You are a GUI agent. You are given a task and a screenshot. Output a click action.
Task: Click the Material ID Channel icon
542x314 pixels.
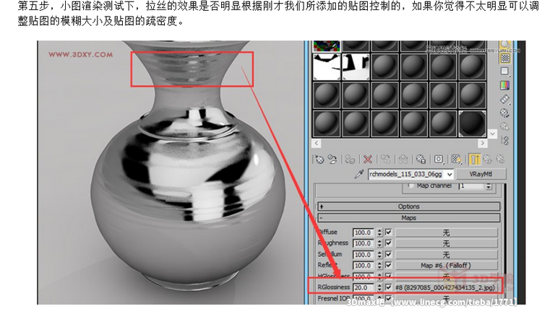click(x=436, y=160)
